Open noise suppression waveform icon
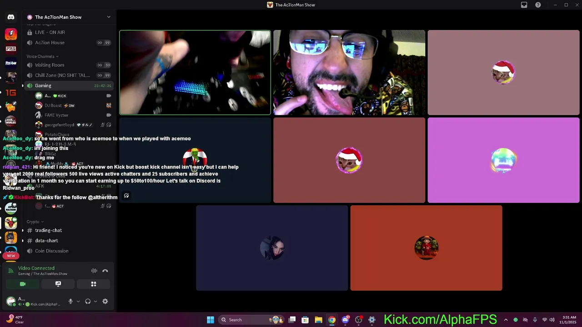Viewport: 582px width, 327px height. 94,271
